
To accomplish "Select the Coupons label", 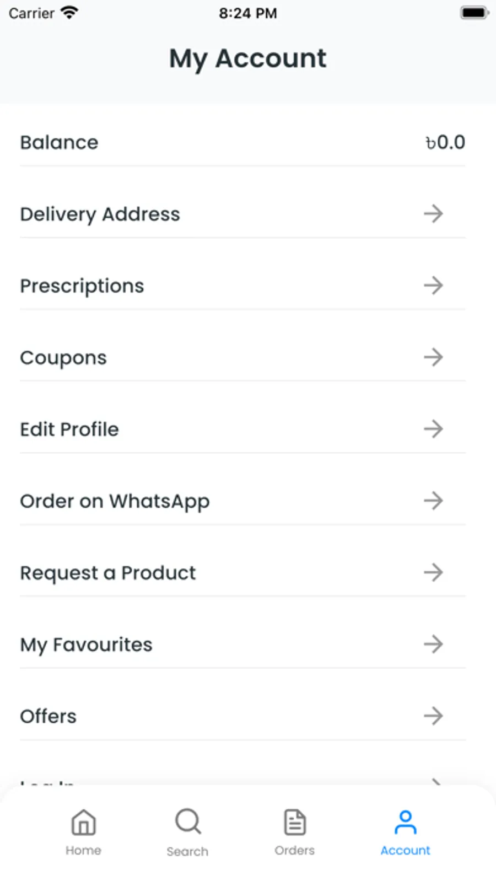I will (x=63, y=358).
